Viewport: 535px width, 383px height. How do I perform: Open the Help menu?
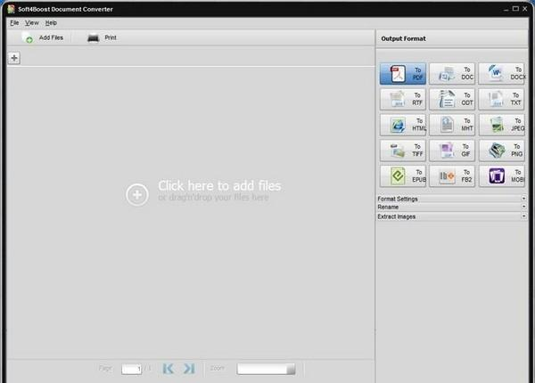pyautogui.click(x=51, y=23)
